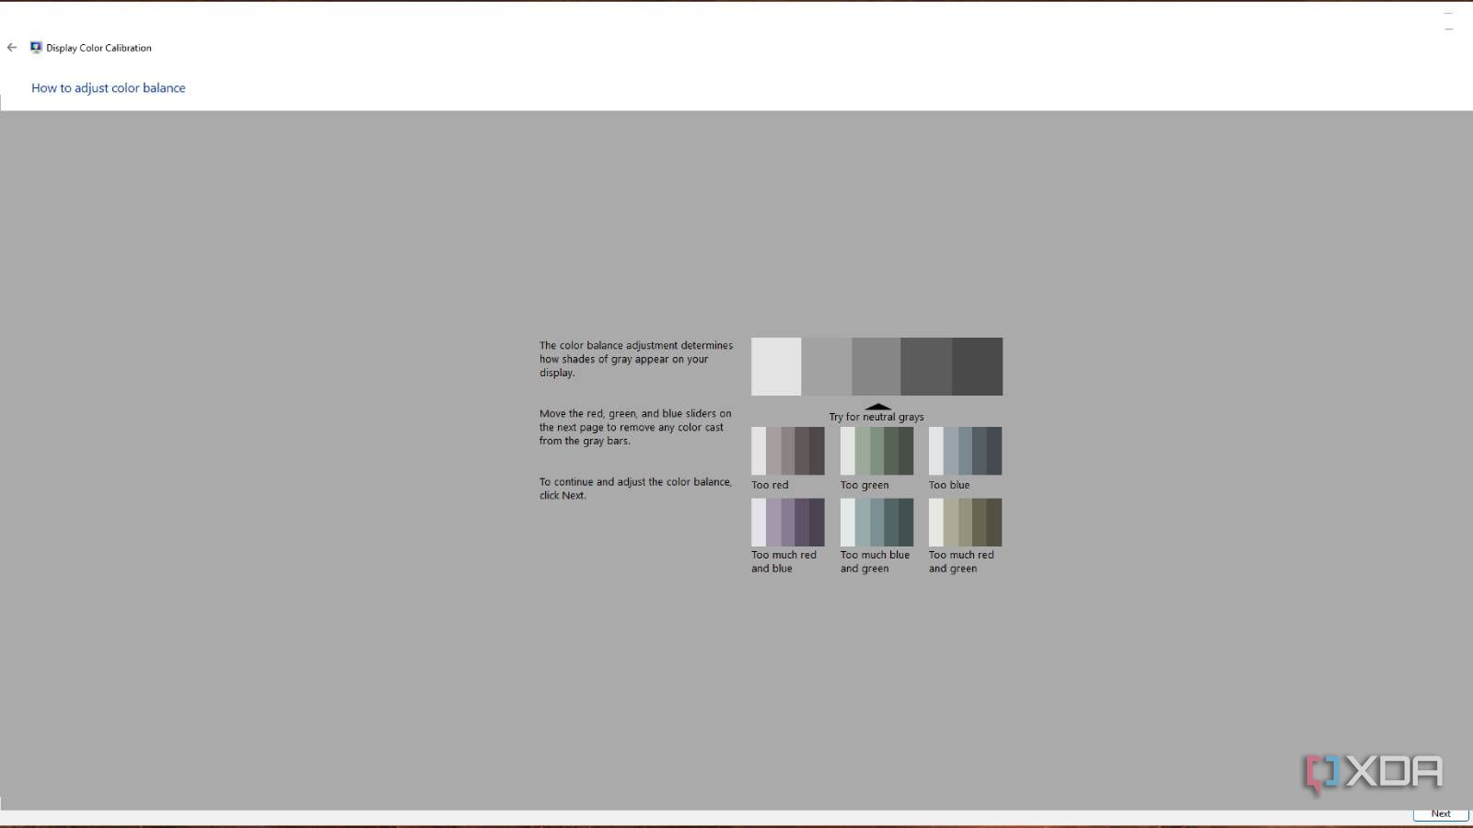Click the 'Too red' caption text

(x=770, y=485)
